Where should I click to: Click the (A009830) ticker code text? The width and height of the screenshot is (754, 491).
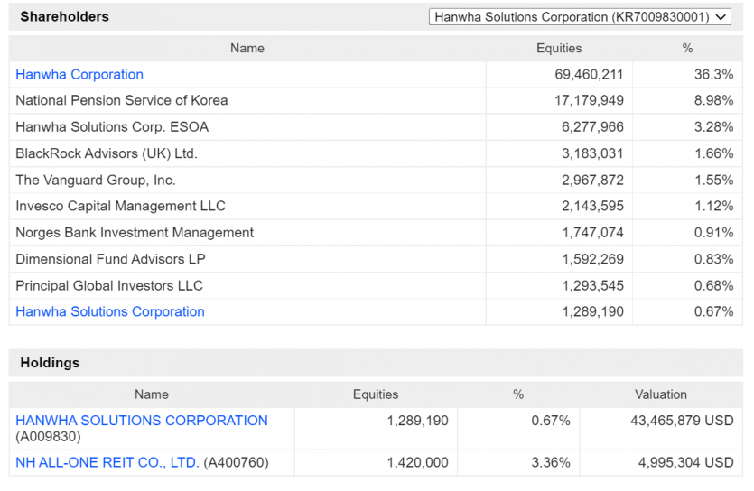coord(48,437)
